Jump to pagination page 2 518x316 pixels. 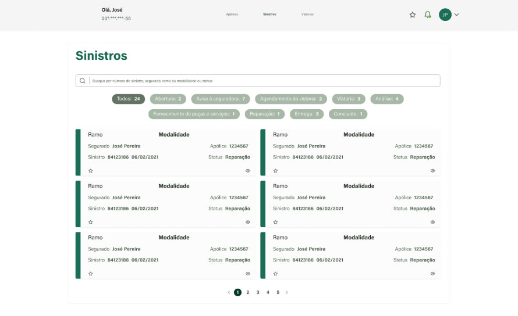pos(248,292)
